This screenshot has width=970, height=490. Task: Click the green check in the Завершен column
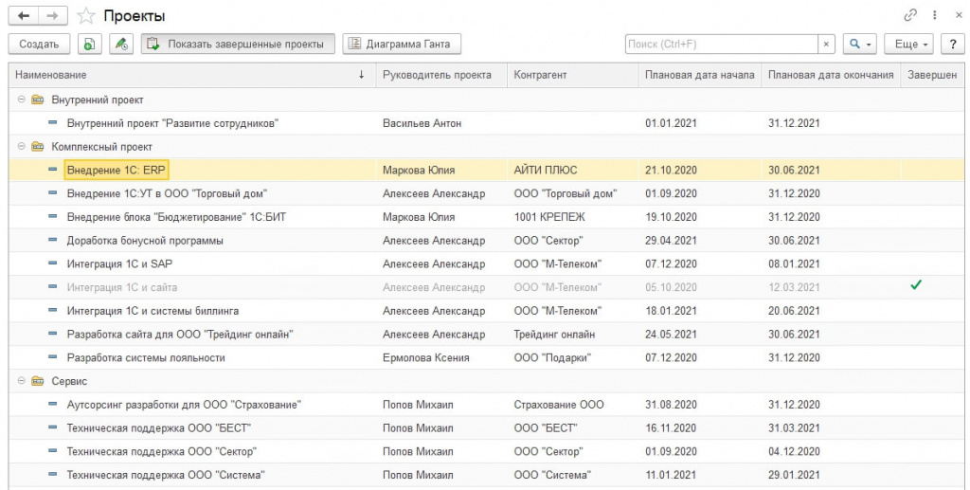click(x=915, y=285)
